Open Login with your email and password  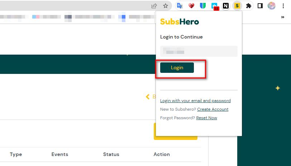[195, 101]
